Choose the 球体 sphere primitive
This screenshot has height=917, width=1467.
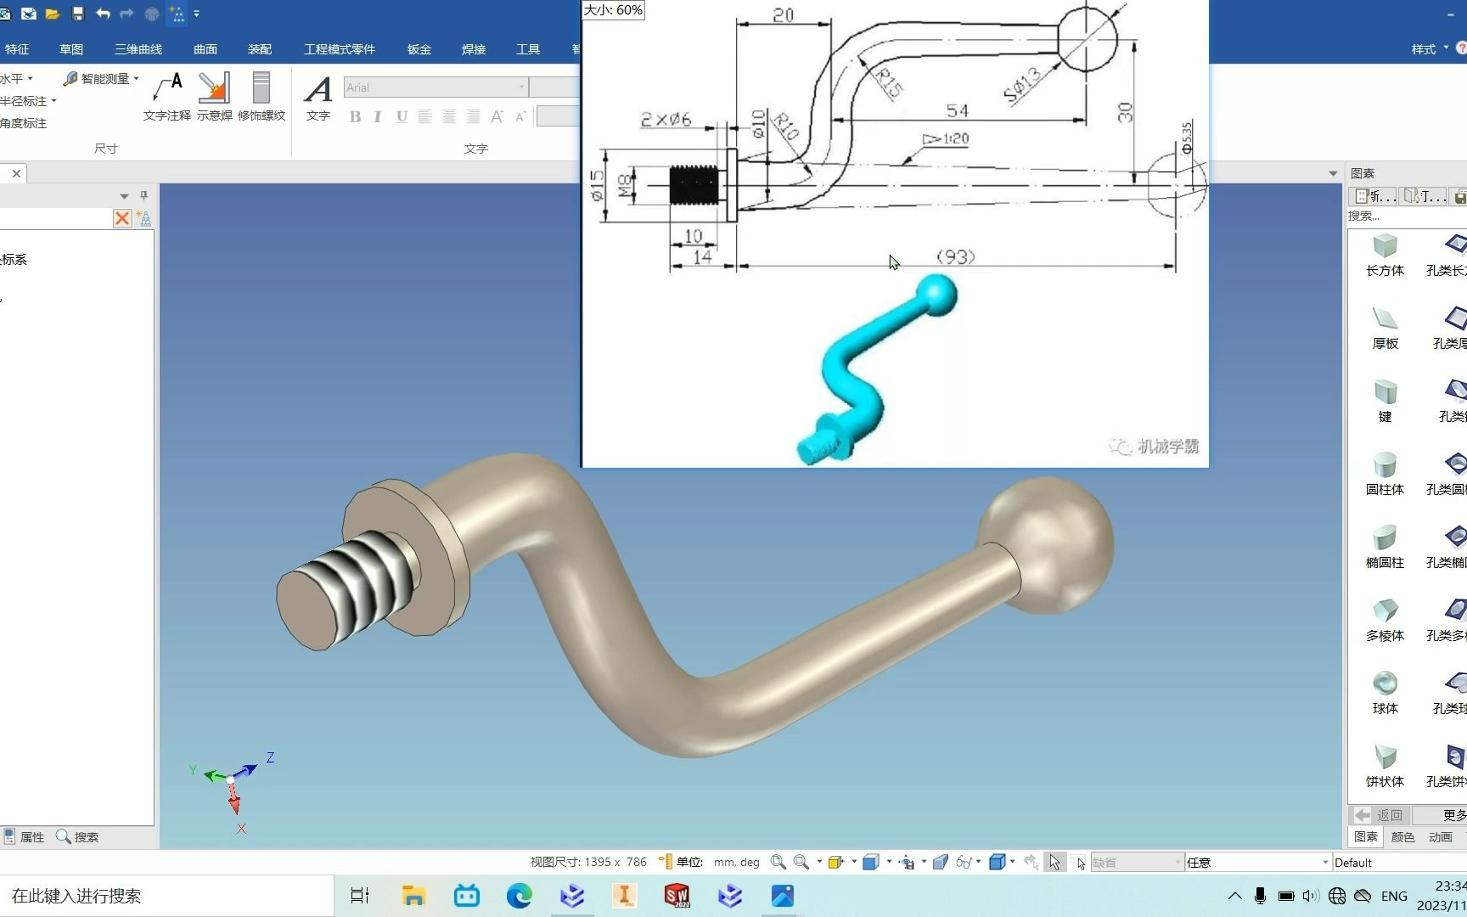(1385, 693)
